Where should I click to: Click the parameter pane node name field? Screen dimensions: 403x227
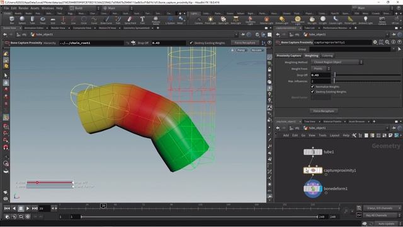tap(343, 42)
